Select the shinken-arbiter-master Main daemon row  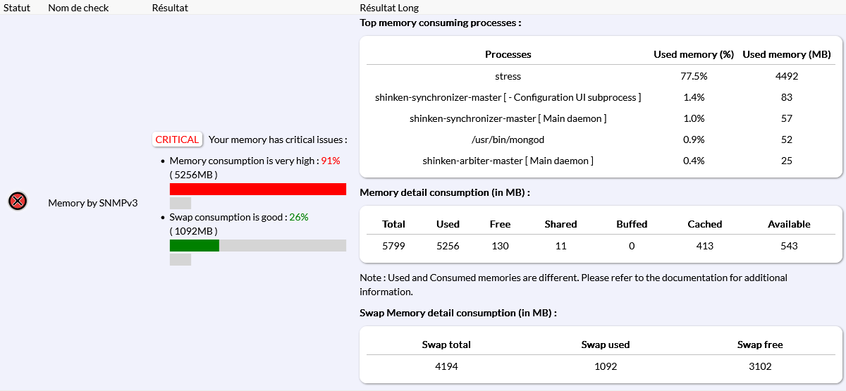(508, 161)
